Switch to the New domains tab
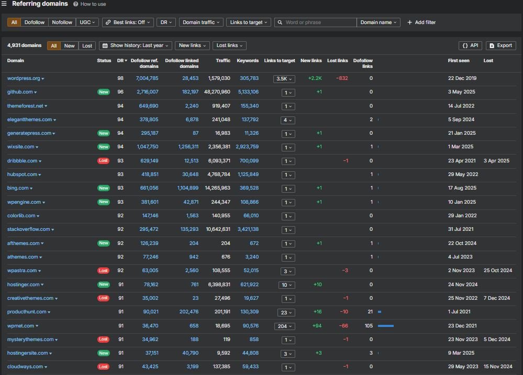 point(70,45)
